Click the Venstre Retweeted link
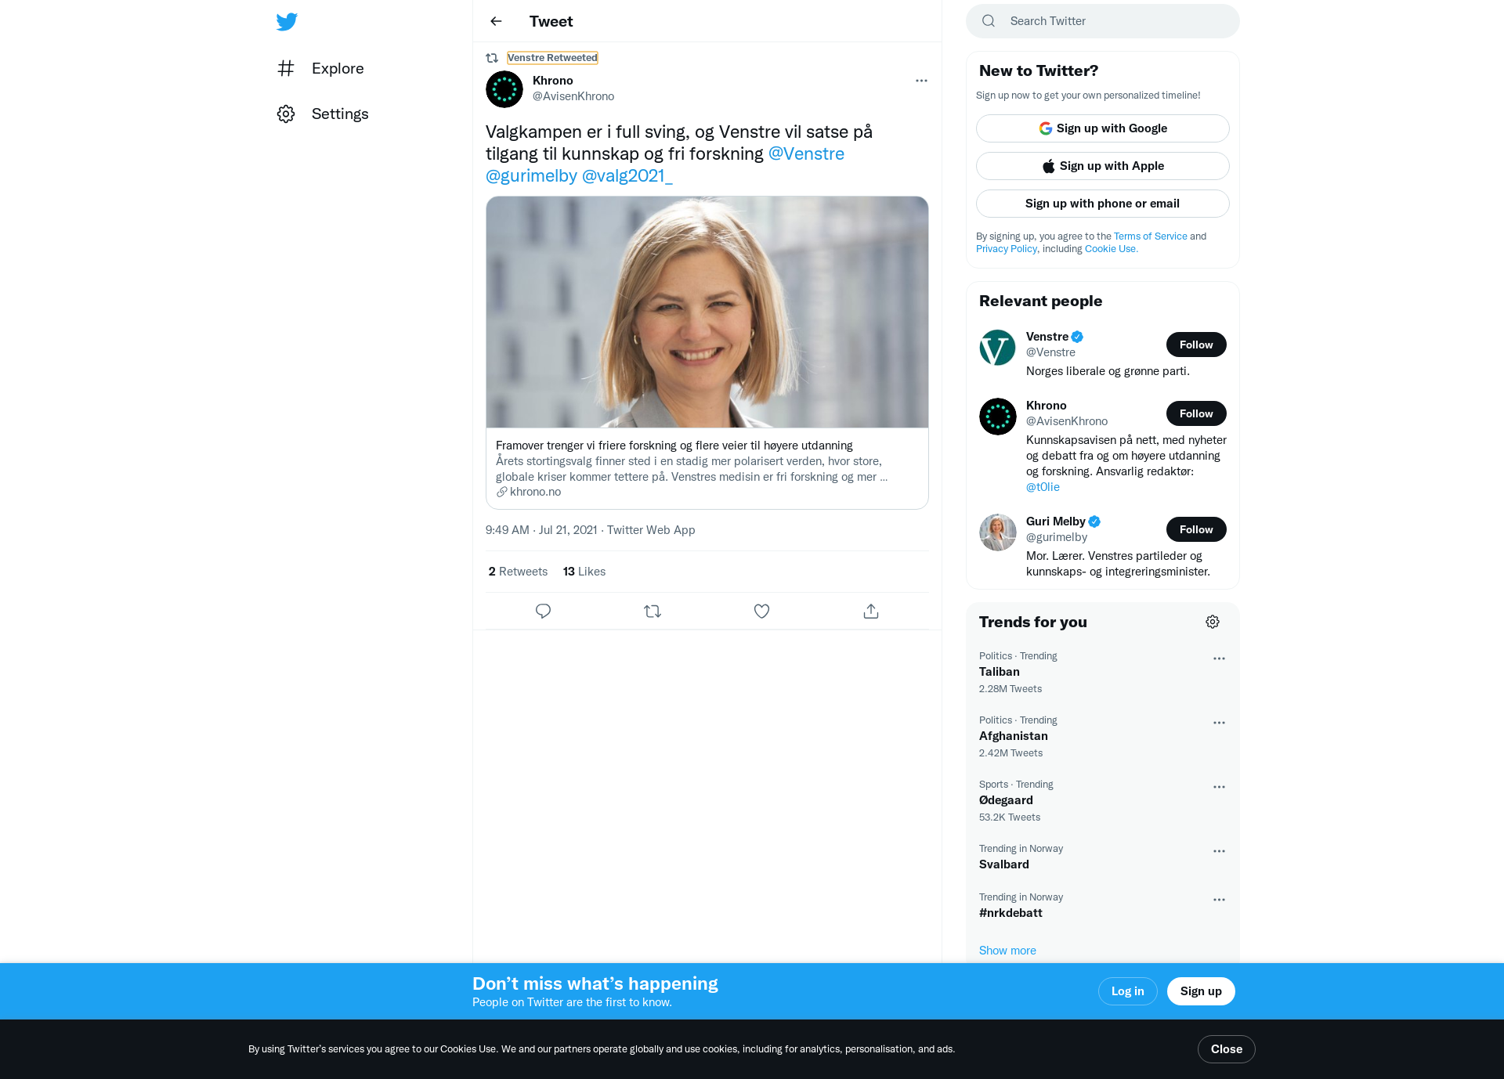Image resolution: width=1504 pixels, height=1079 pixels. (x=552, y=58)
